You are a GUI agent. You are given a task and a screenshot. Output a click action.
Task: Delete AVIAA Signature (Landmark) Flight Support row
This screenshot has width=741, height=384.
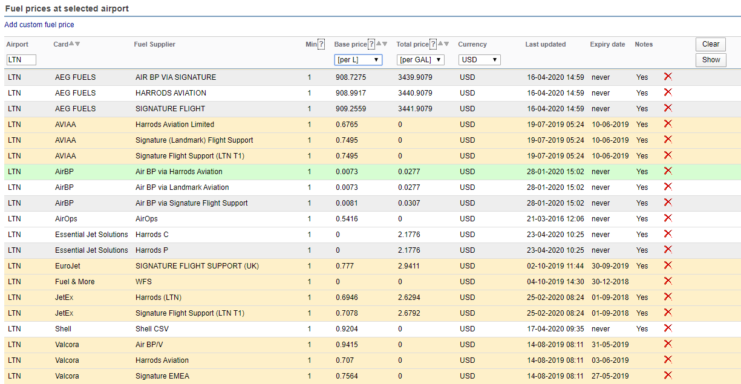click(x=668, y=140)
